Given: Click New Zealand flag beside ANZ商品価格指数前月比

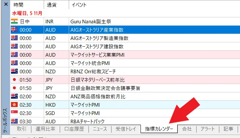Looking at the screenshot, I should pos(14,96).
